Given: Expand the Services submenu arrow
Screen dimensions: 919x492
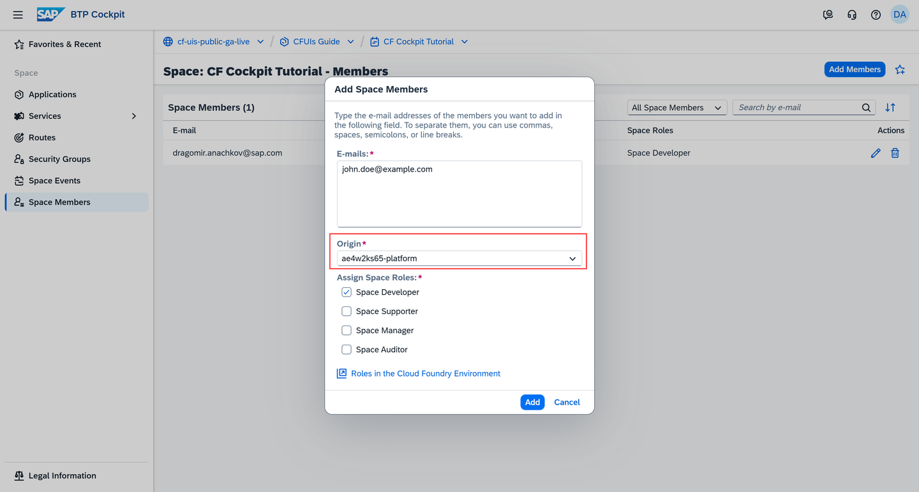Looking at the screenshot, I should tap(134, 116).
